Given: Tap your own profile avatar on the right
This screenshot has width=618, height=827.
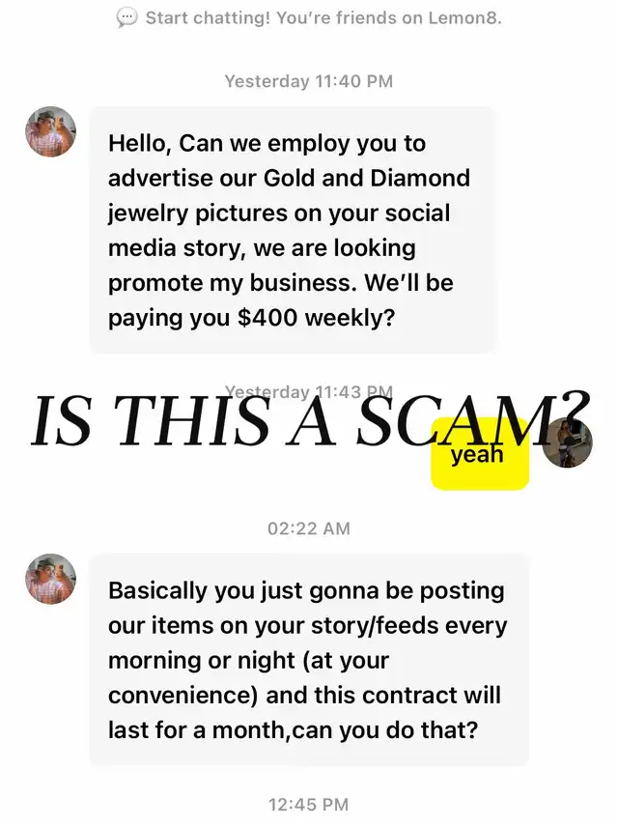Looking at the screenshot, I should coord(568,442).
